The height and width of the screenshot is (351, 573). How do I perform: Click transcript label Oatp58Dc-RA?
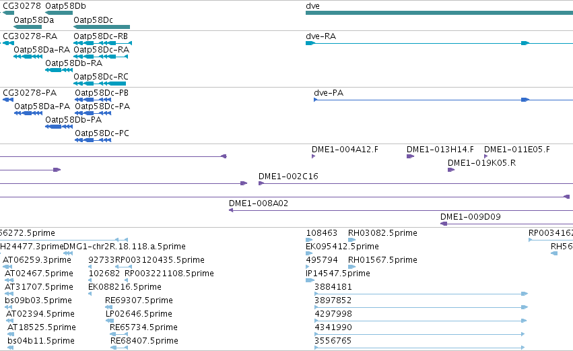(101, 50)
